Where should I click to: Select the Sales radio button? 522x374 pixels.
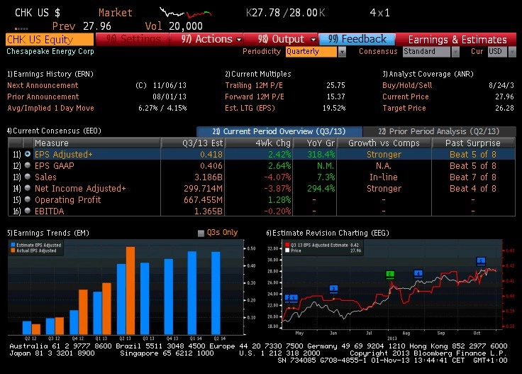(x=28, y=177)
